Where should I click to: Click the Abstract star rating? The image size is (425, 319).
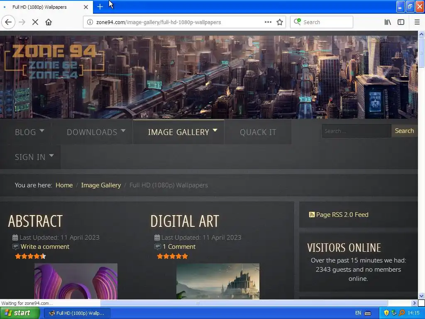(30, 256)
